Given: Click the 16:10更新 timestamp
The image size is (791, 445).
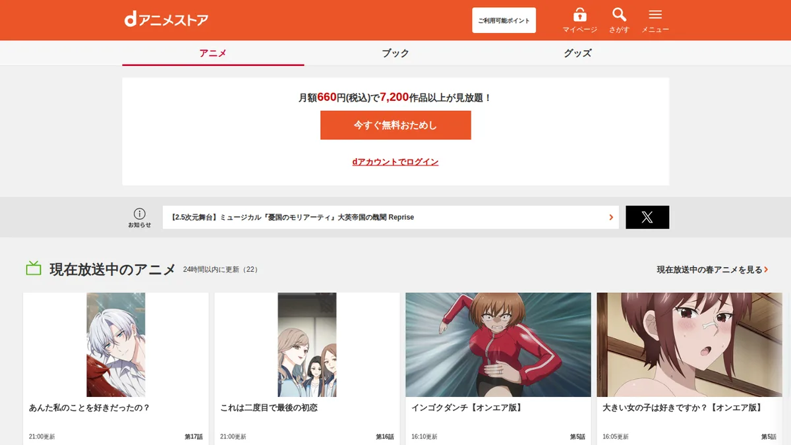Looking at the screenshot, I should pyautogui.click(x=425, y=436).
